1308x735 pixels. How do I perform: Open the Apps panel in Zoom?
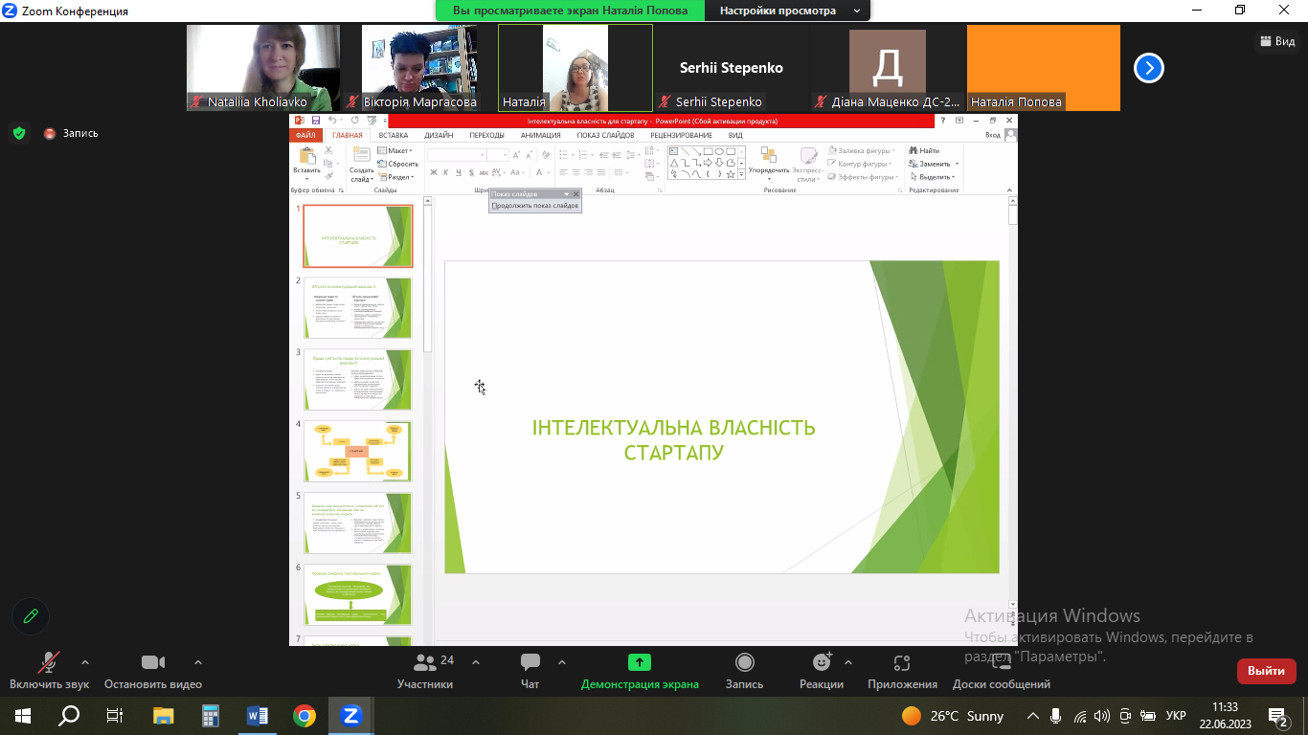pyautogui.click(x=901, y=663)
